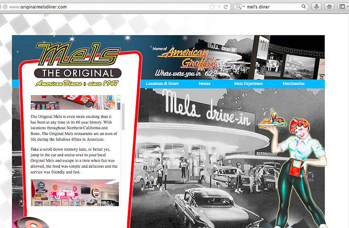Open the Locations & Hours menu

click(162, 84)
